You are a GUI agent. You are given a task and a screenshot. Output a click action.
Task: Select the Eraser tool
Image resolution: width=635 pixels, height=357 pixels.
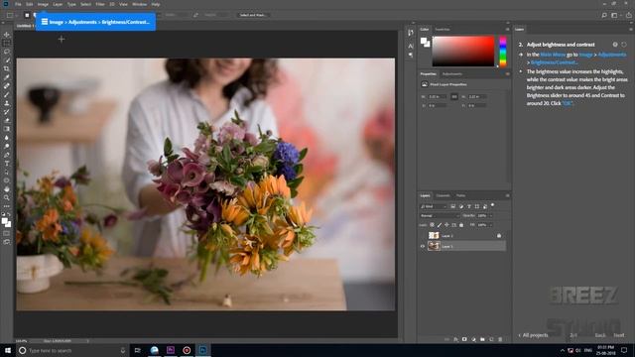click(x=7, y=120)
